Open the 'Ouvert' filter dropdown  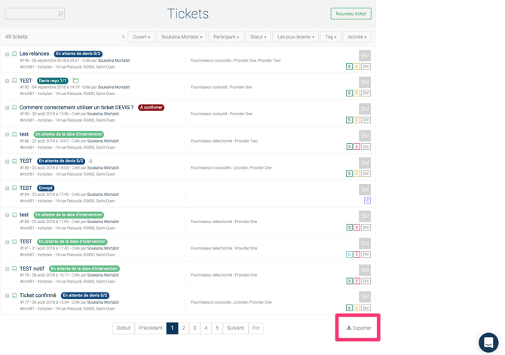pos(141,37)
